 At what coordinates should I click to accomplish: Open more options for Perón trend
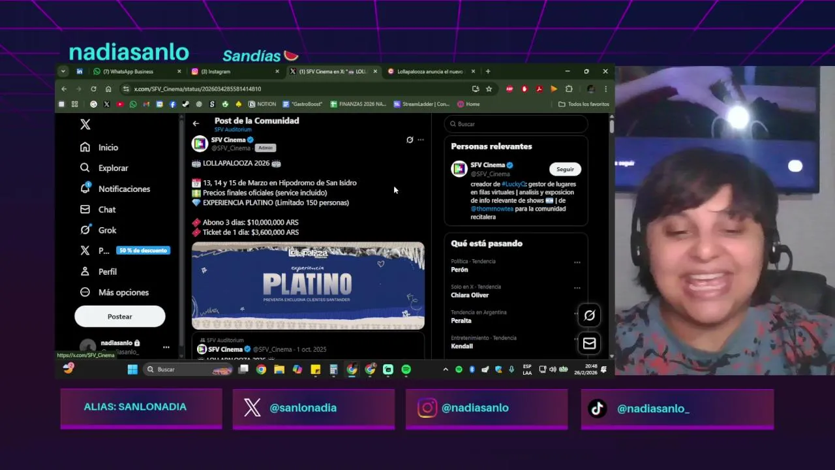click(x=577, y=262)
